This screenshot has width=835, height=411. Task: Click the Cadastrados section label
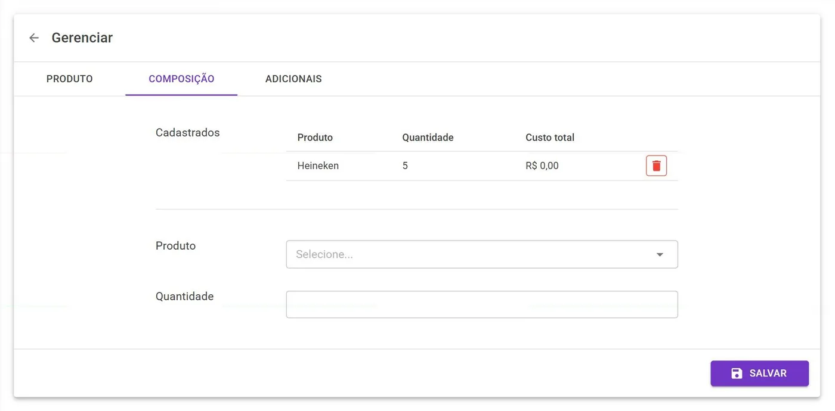pos(187,133)
